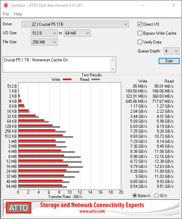Uncheck the Direct I/O checkbox

tap(140, 24)
